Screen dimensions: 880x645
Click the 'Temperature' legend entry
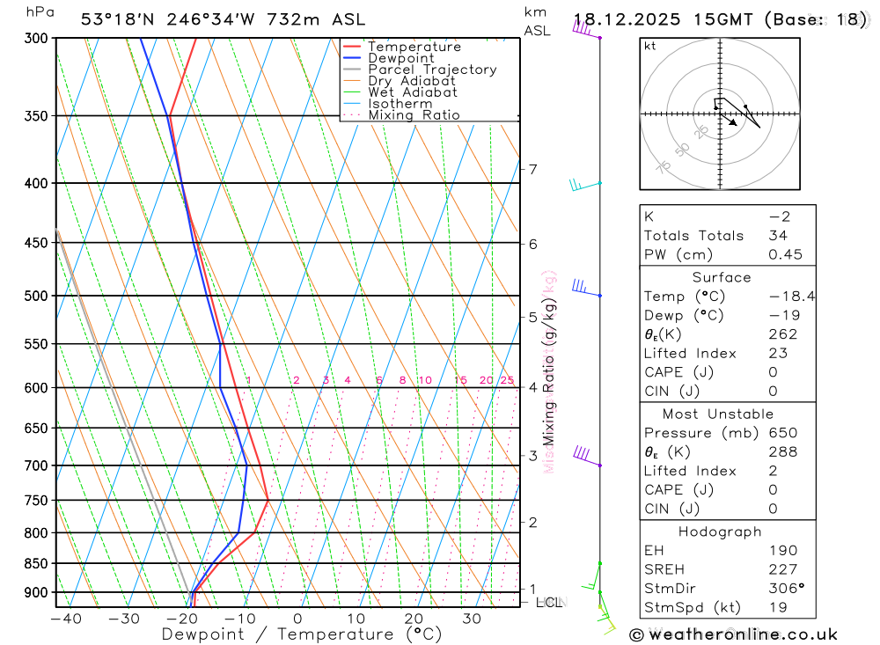(414, 47)
